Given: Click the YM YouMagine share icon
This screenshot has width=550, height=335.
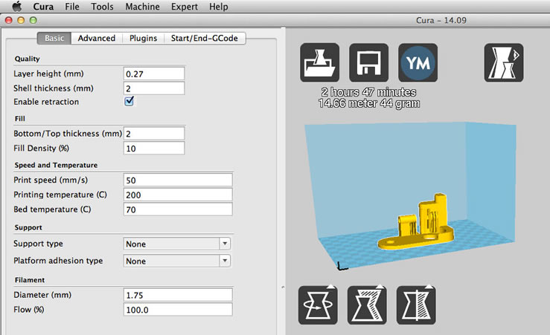Looking at the screenshot, I should coord(418,62).
